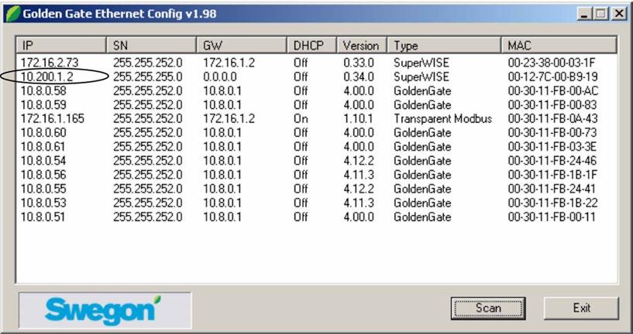Click the Transparent Modbus type cell
The image size is (633, 334).
(x=443, y=119)
